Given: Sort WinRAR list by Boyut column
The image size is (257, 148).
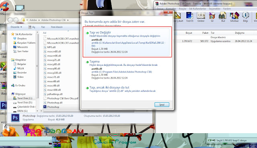Looking at the screenshot, I should (189, 33).
